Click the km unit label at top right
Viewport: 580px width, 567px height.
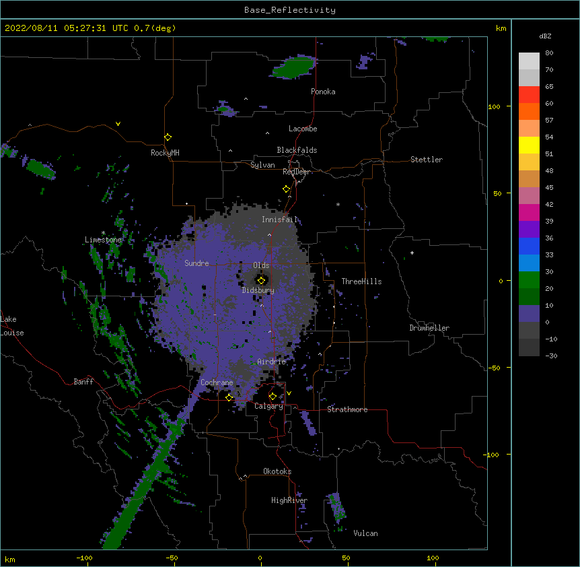tap(501, 28)
